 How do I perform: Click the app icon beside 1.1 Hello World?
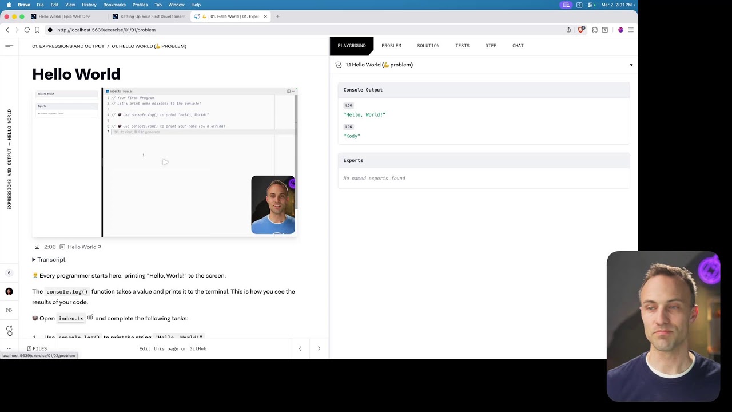339,65
